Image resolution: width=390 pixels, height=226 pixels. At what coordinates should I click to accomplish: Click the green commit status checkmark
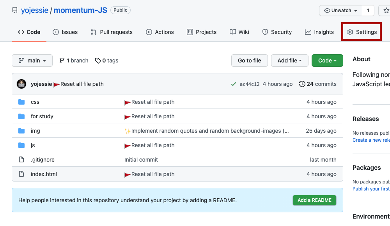click(x=233, y=84)
